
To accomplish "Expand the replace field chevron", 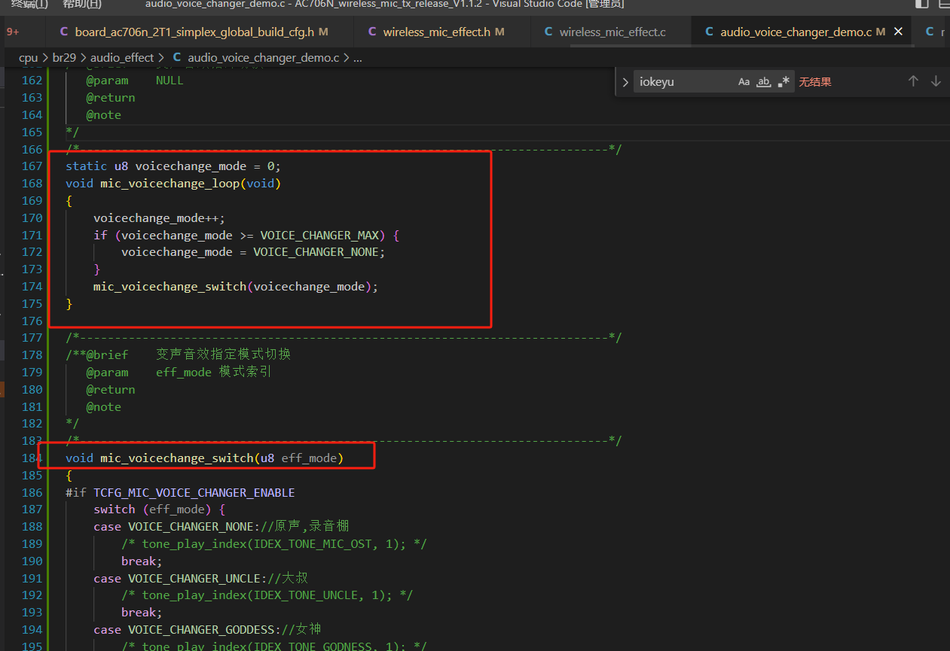I will [625, 81].
